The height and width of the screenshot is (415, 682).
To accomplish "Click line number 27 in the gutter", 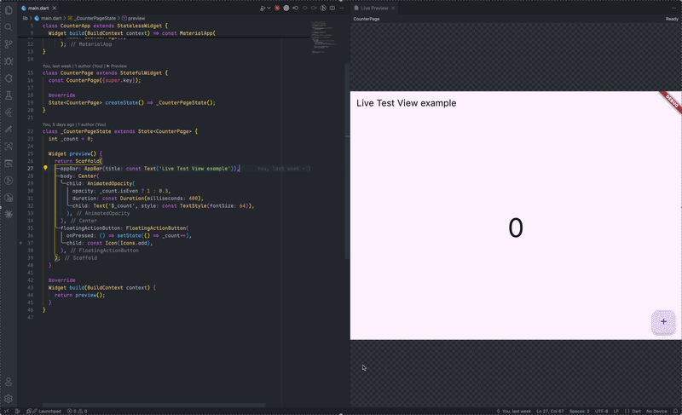I will pos(31,169).
